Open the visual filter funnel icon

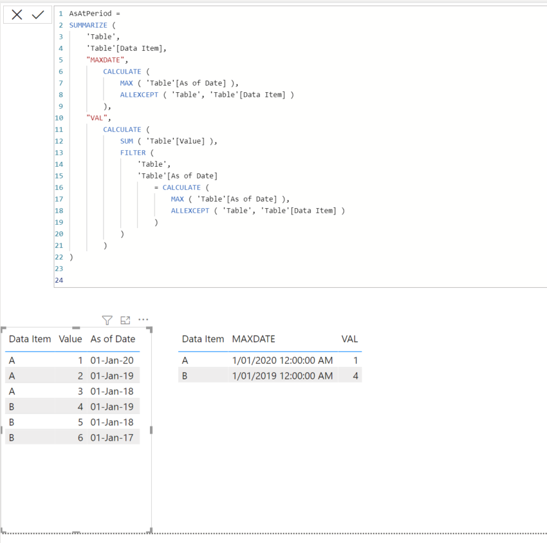(107, 320)
